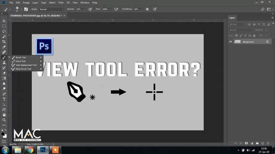The width and height of the screenshot is (275, 154).
Task: Open smoothing options gear icon
Action: [147, 9]
